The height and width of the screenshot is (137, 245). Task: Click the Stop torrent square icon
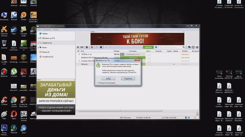(x=101, y=47)
